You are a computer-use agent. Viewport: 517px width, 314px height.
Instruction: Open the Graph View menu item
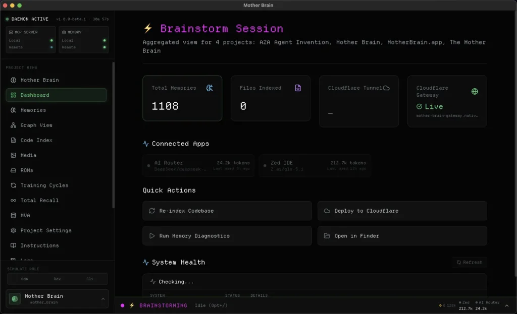tap(56, 125)
